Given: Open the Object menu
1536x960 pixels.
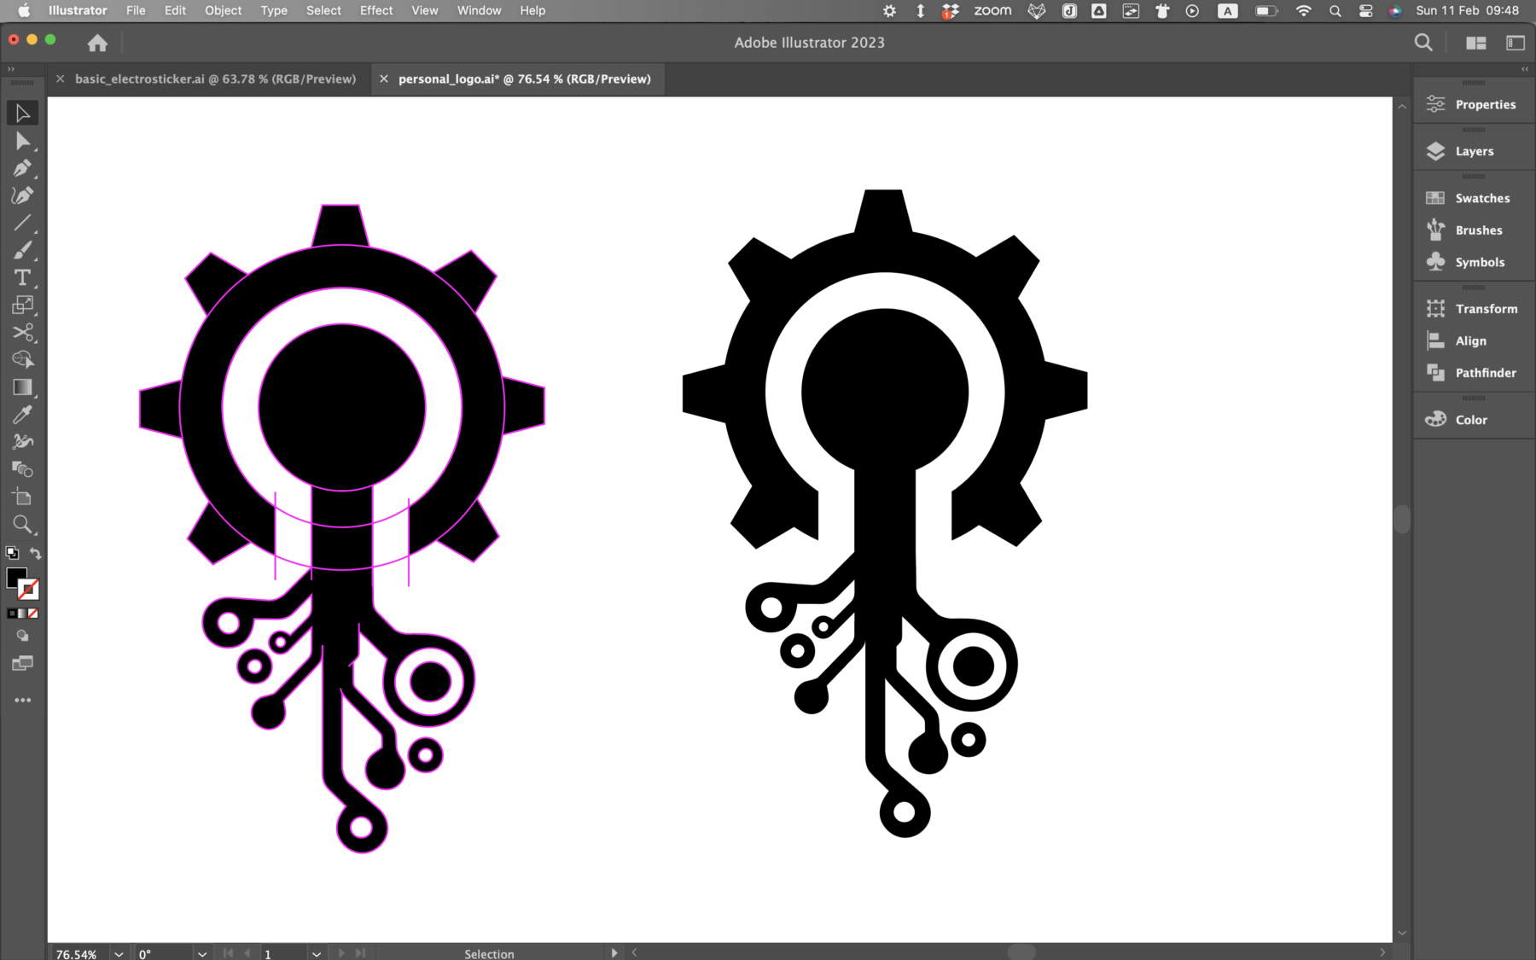Looking at the screenshot, I should 223,10.
